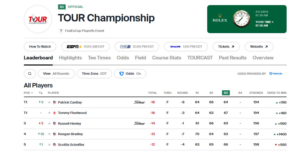Click Russell Henley's -14 total score
308x156 pixels.
point(152,123)
